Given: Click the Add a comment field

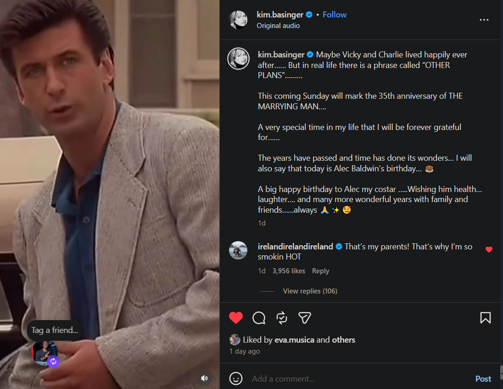Looking at the screenshot, I should (358, 379).
